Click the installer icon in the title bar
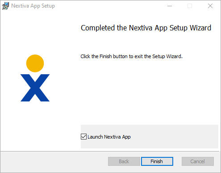Screen dimensions: 221x173 (5, 6)
